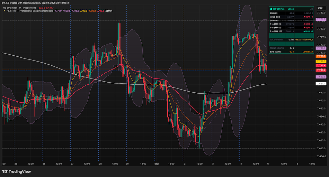Click NEUT 0 signal in RSI BIAS row
Image resolution: width=329 pixels, height=177 pixels.
(309, 13)
